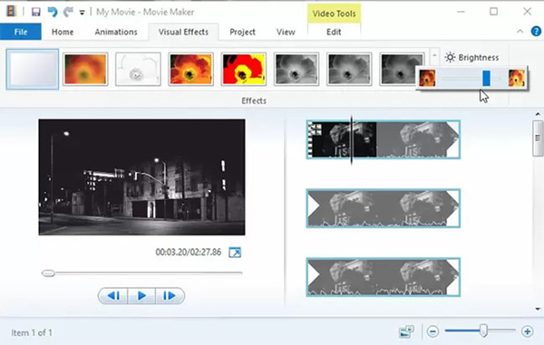Apply the red and yellow posterize effect thumbnail
The image size is (544, 345).
(244, 69)
